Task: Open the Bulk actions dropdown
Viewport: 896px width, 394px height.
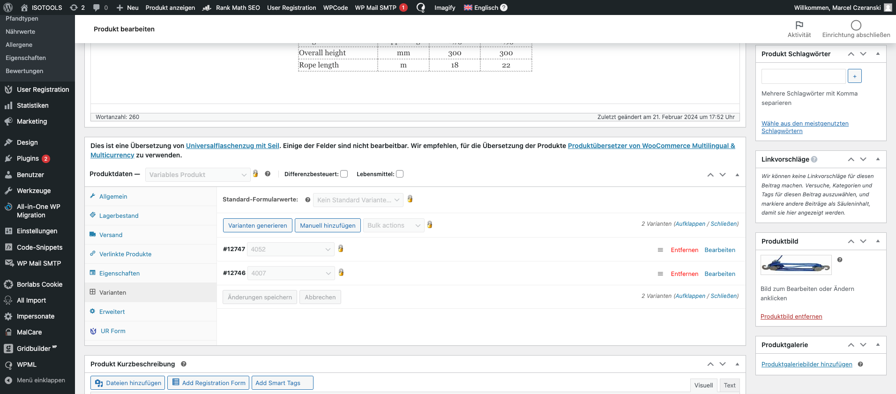Action: [x=394, y=225]
